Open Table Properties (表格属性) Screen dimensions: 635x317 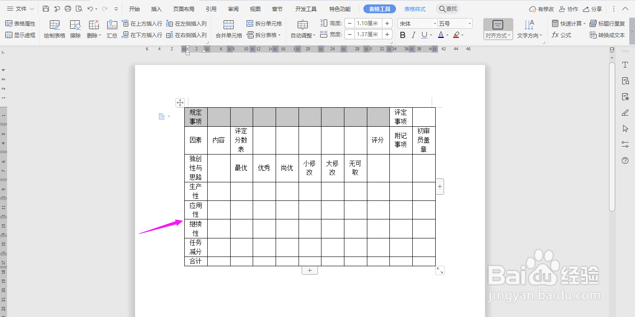[x=21, y=23]
